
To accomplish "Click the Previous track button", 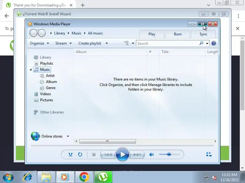I will [108, 155].
